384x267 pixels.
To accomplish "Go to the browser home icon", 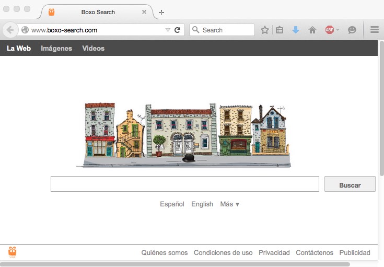I will tap(312, 30).
